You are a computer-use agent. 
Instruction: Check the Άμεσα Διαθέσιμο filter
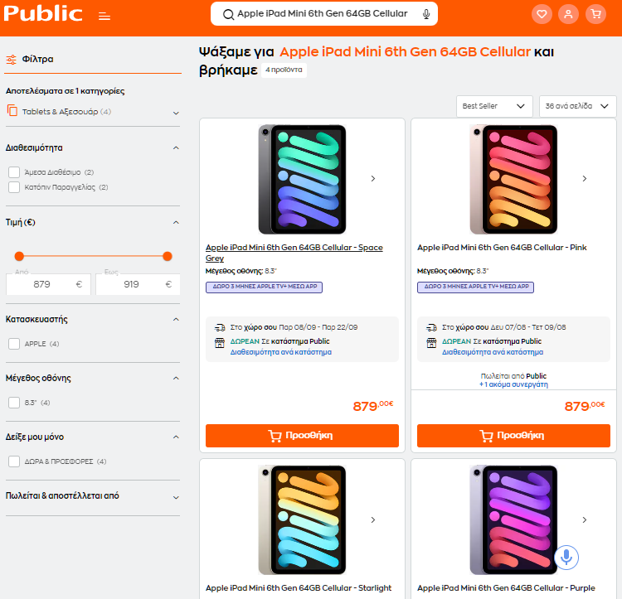pos(14,172)
